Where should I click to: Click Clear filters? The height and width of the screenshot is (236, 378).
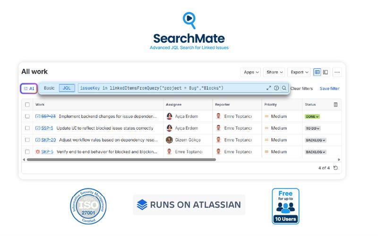tap(301, 89)
